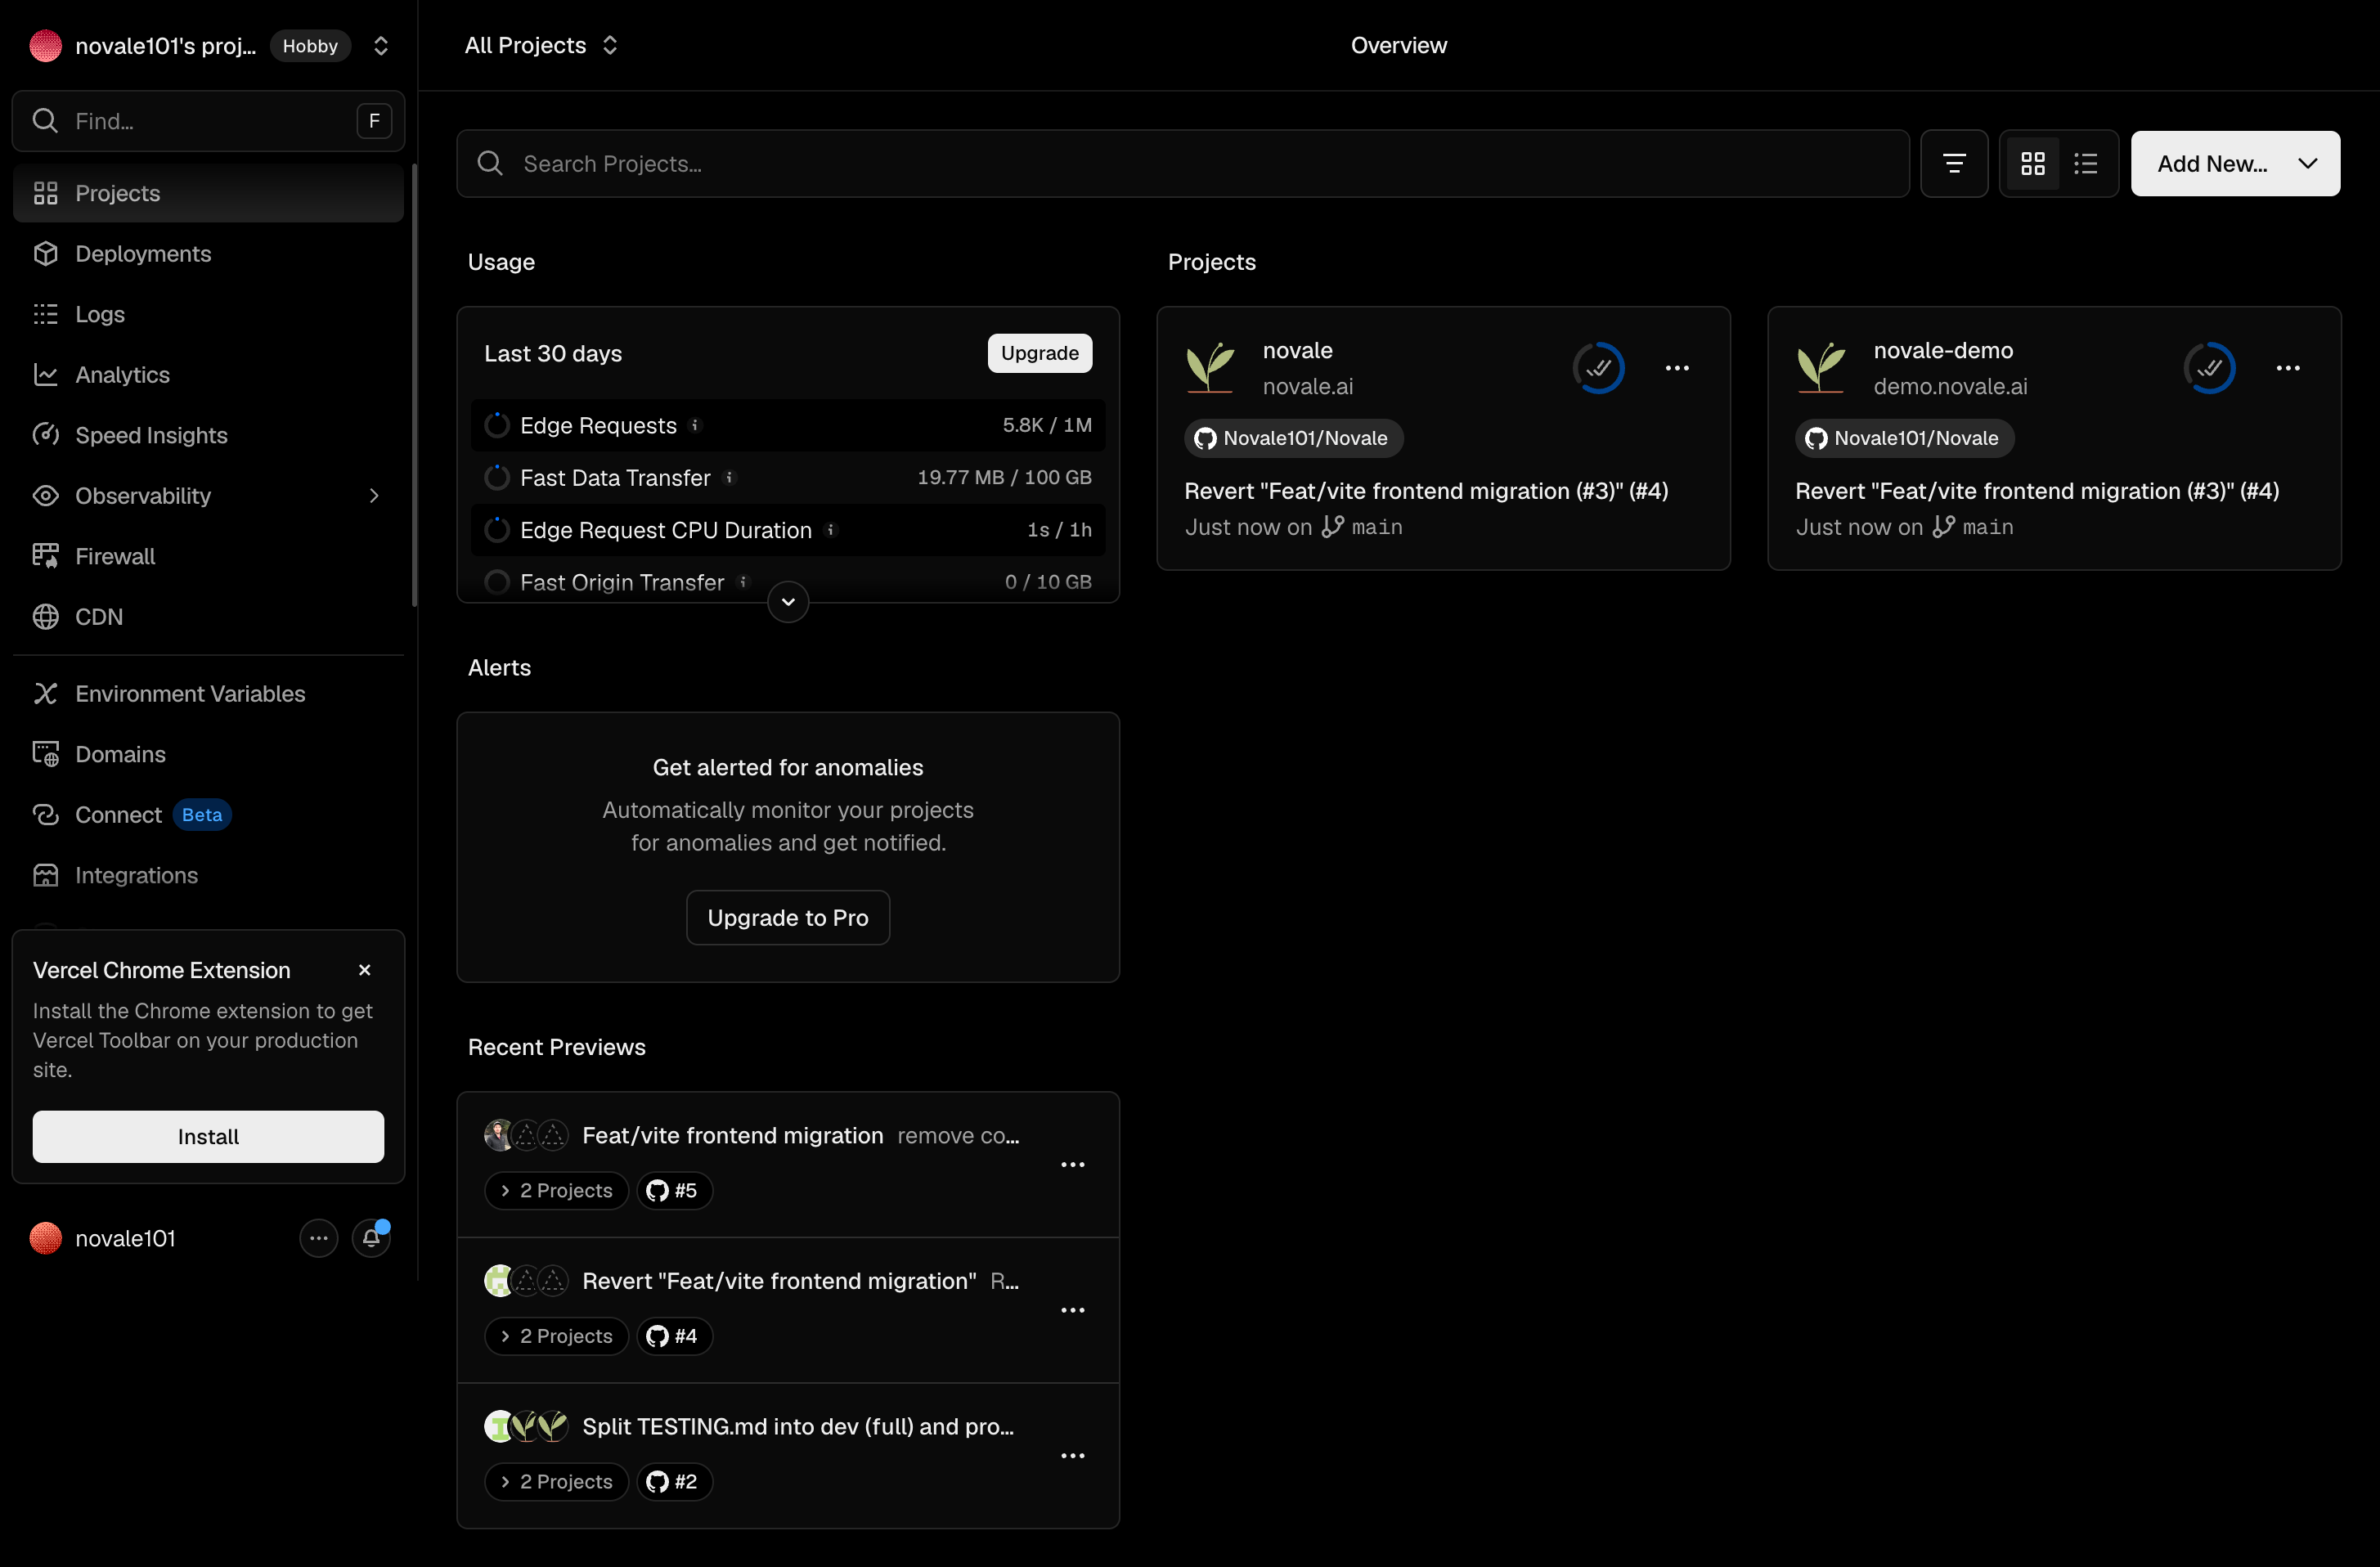Screen dimensions: 2380x1567
Task: Expand the Observability submenu arrow
Action: coord(374,495)
